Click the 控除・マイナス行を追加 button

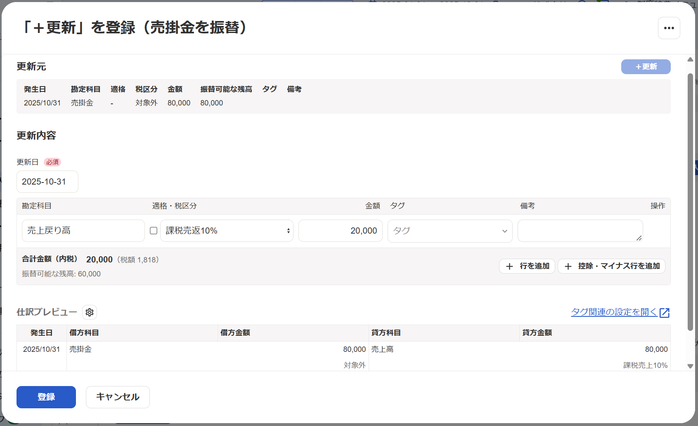pos(611,266)
